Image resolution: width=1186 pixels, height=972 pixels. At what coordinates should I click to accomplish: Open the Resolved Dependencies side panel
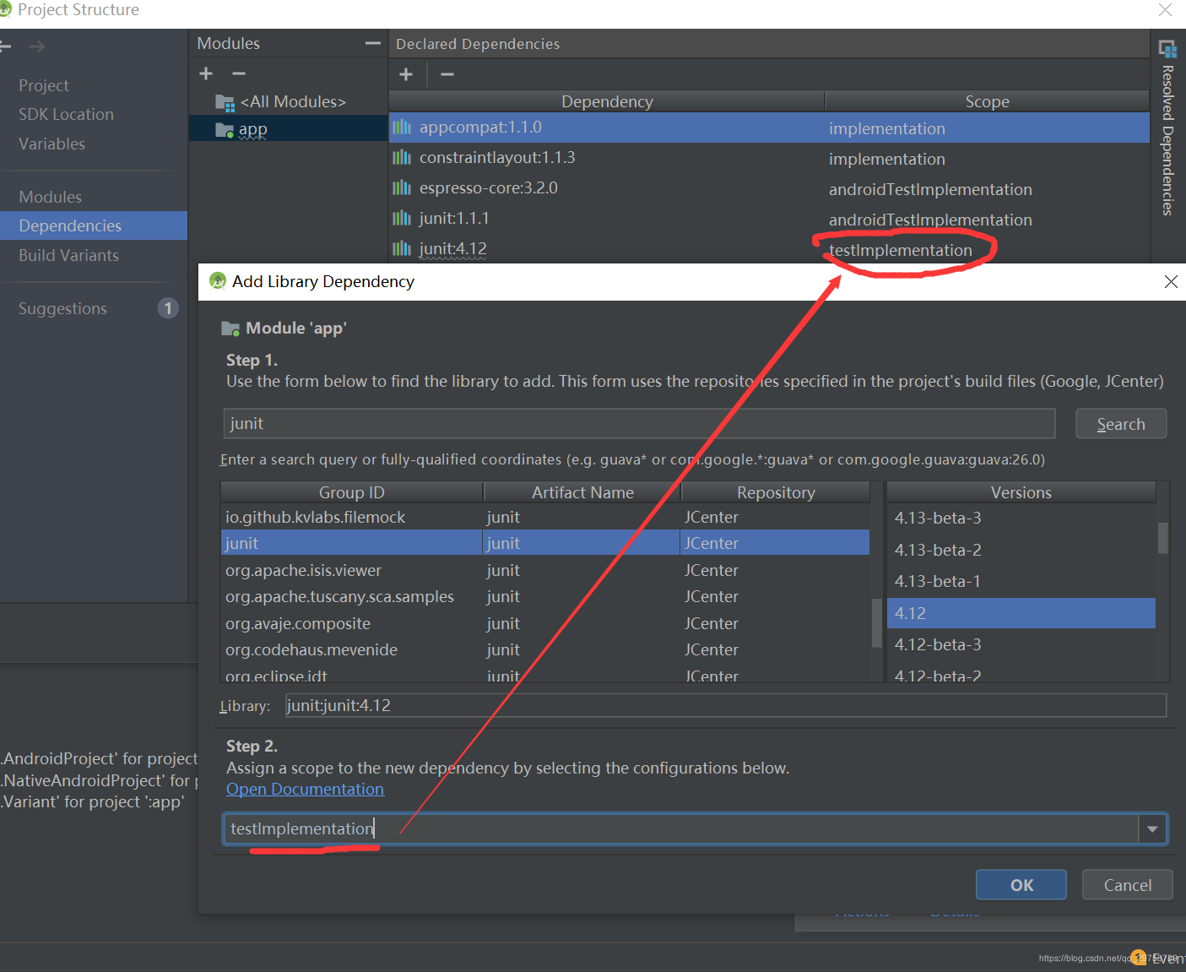[x=1167, y=127]
